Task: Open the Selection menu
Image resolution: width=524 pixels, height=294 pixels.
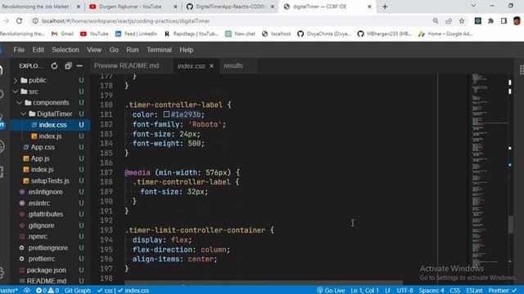Action: coord(65,50)
